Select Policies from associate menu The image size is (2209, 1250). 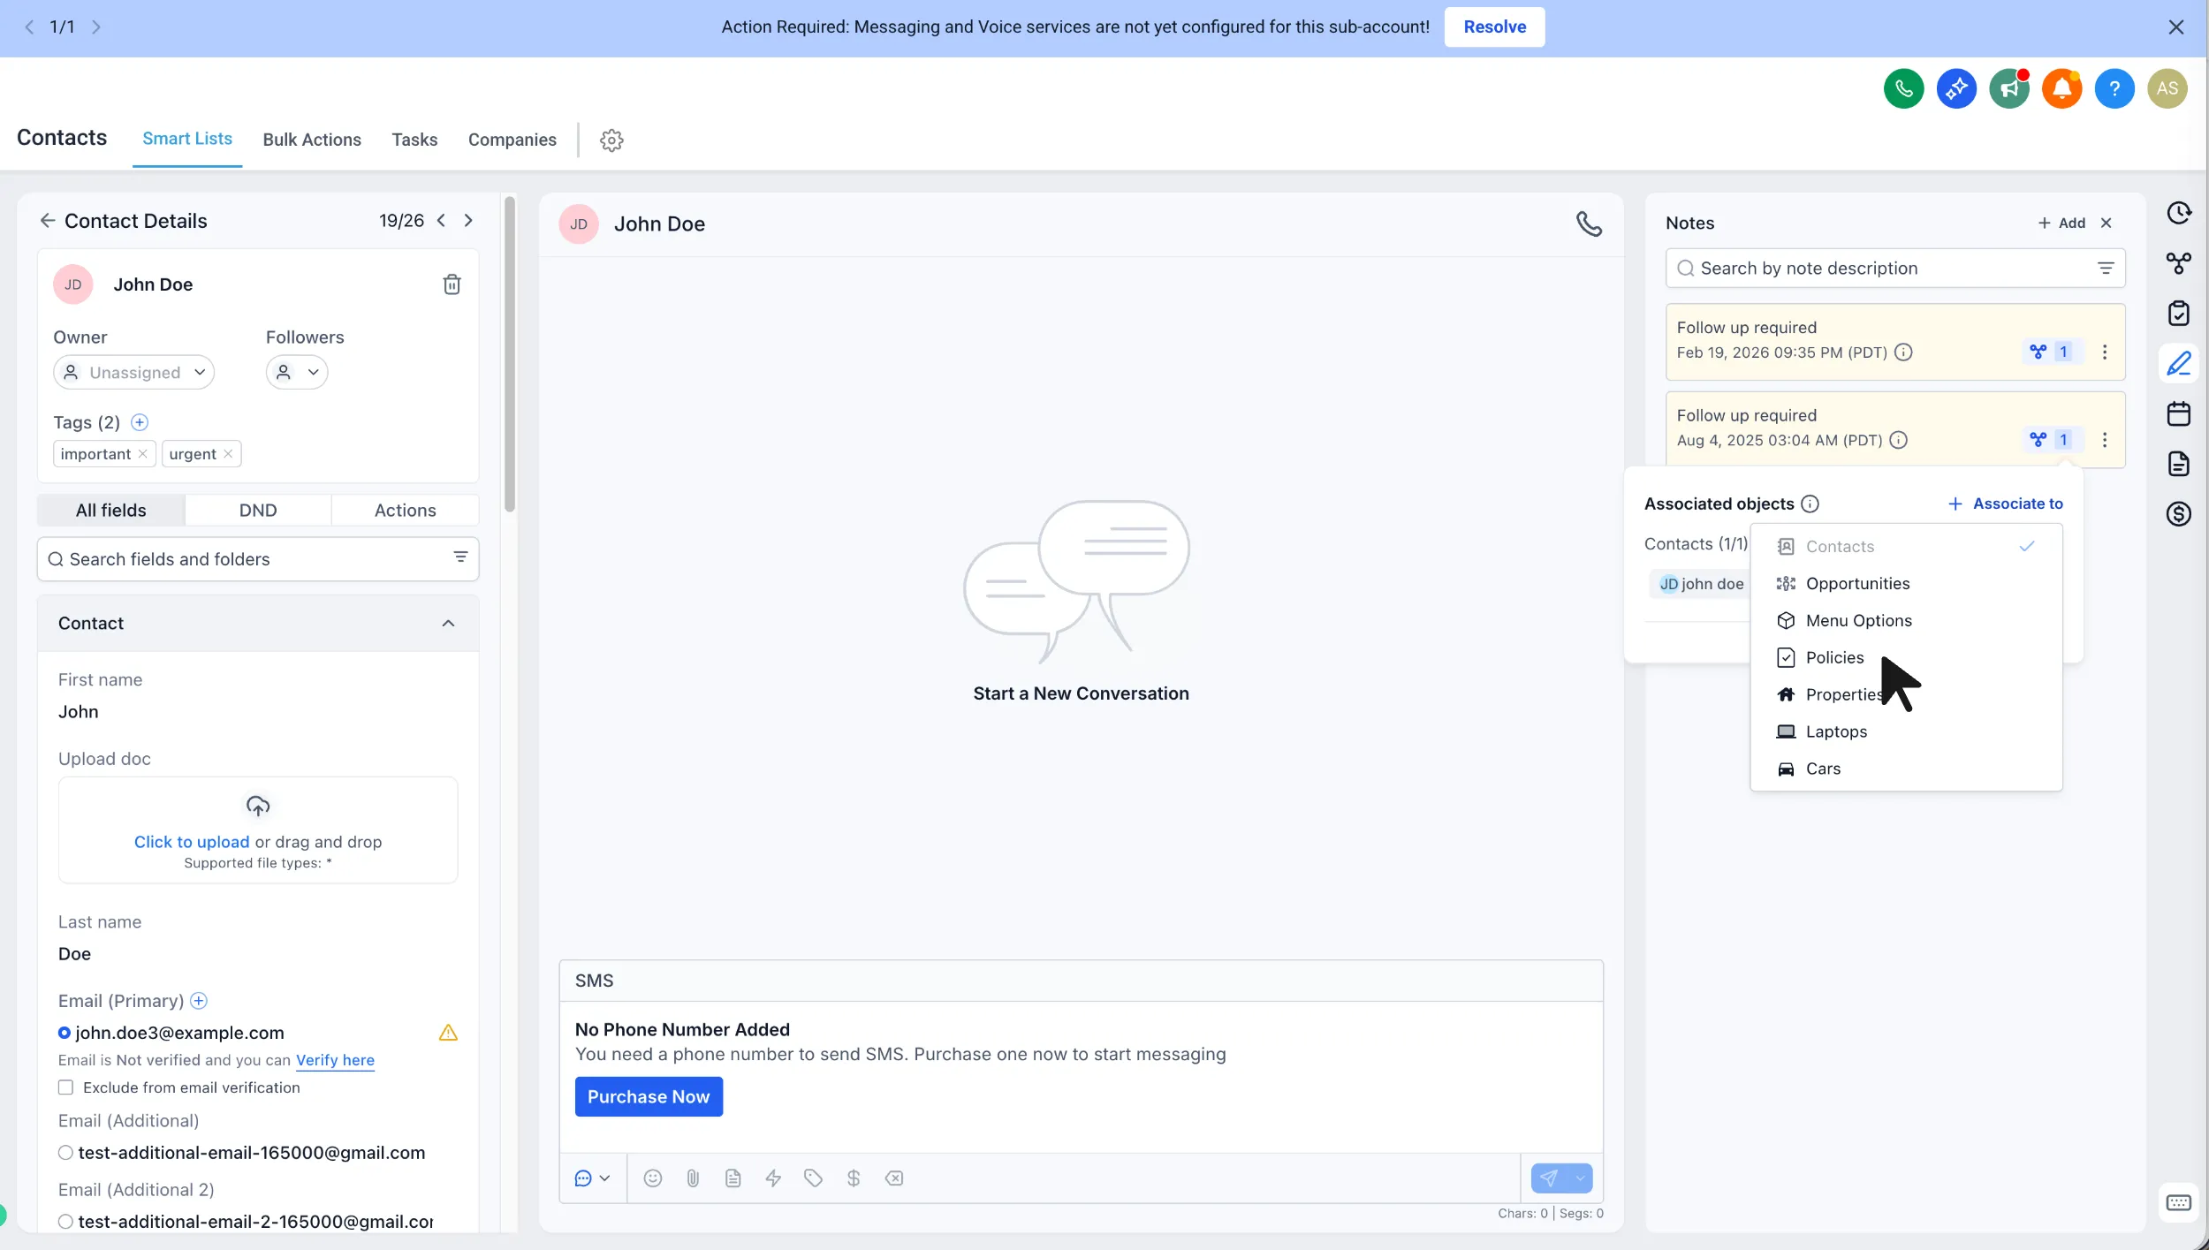(x=1834, y=657)
